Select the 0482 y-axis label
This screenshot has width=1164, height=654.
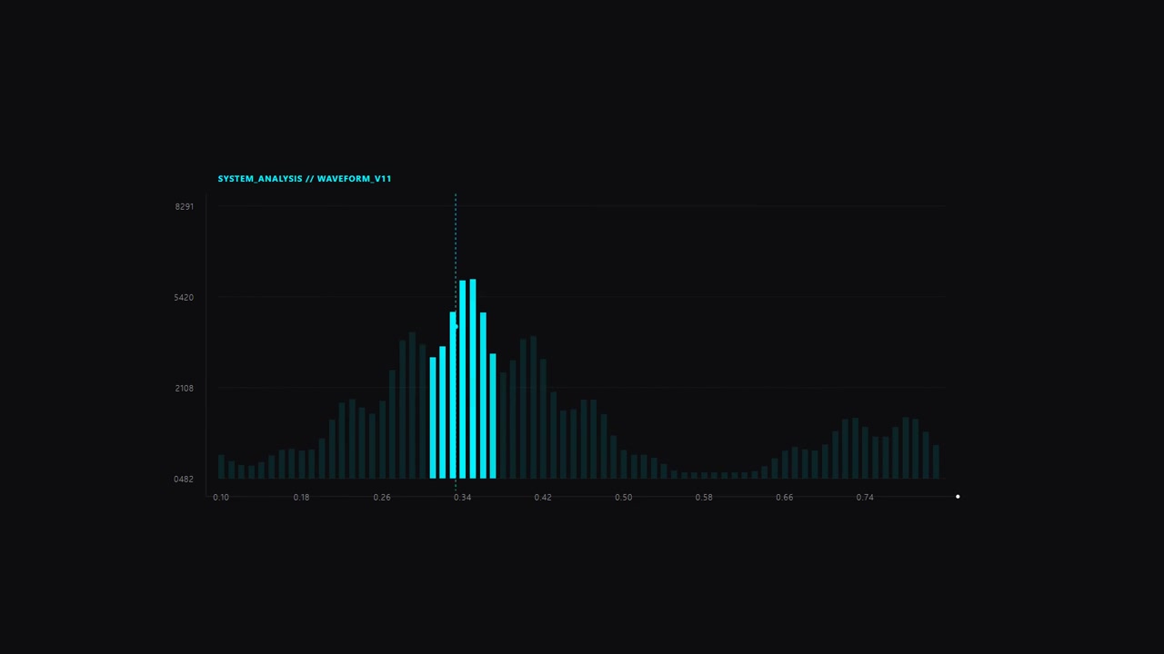[185, 480]
